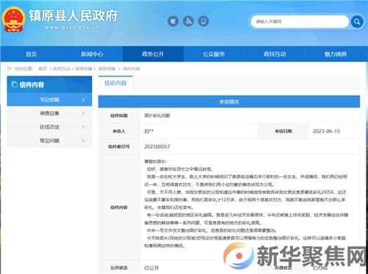The width and height of the screenshot is (368, 274).
Task: Select the letter title 高价彩礼问题
Action: coord(157,115)
